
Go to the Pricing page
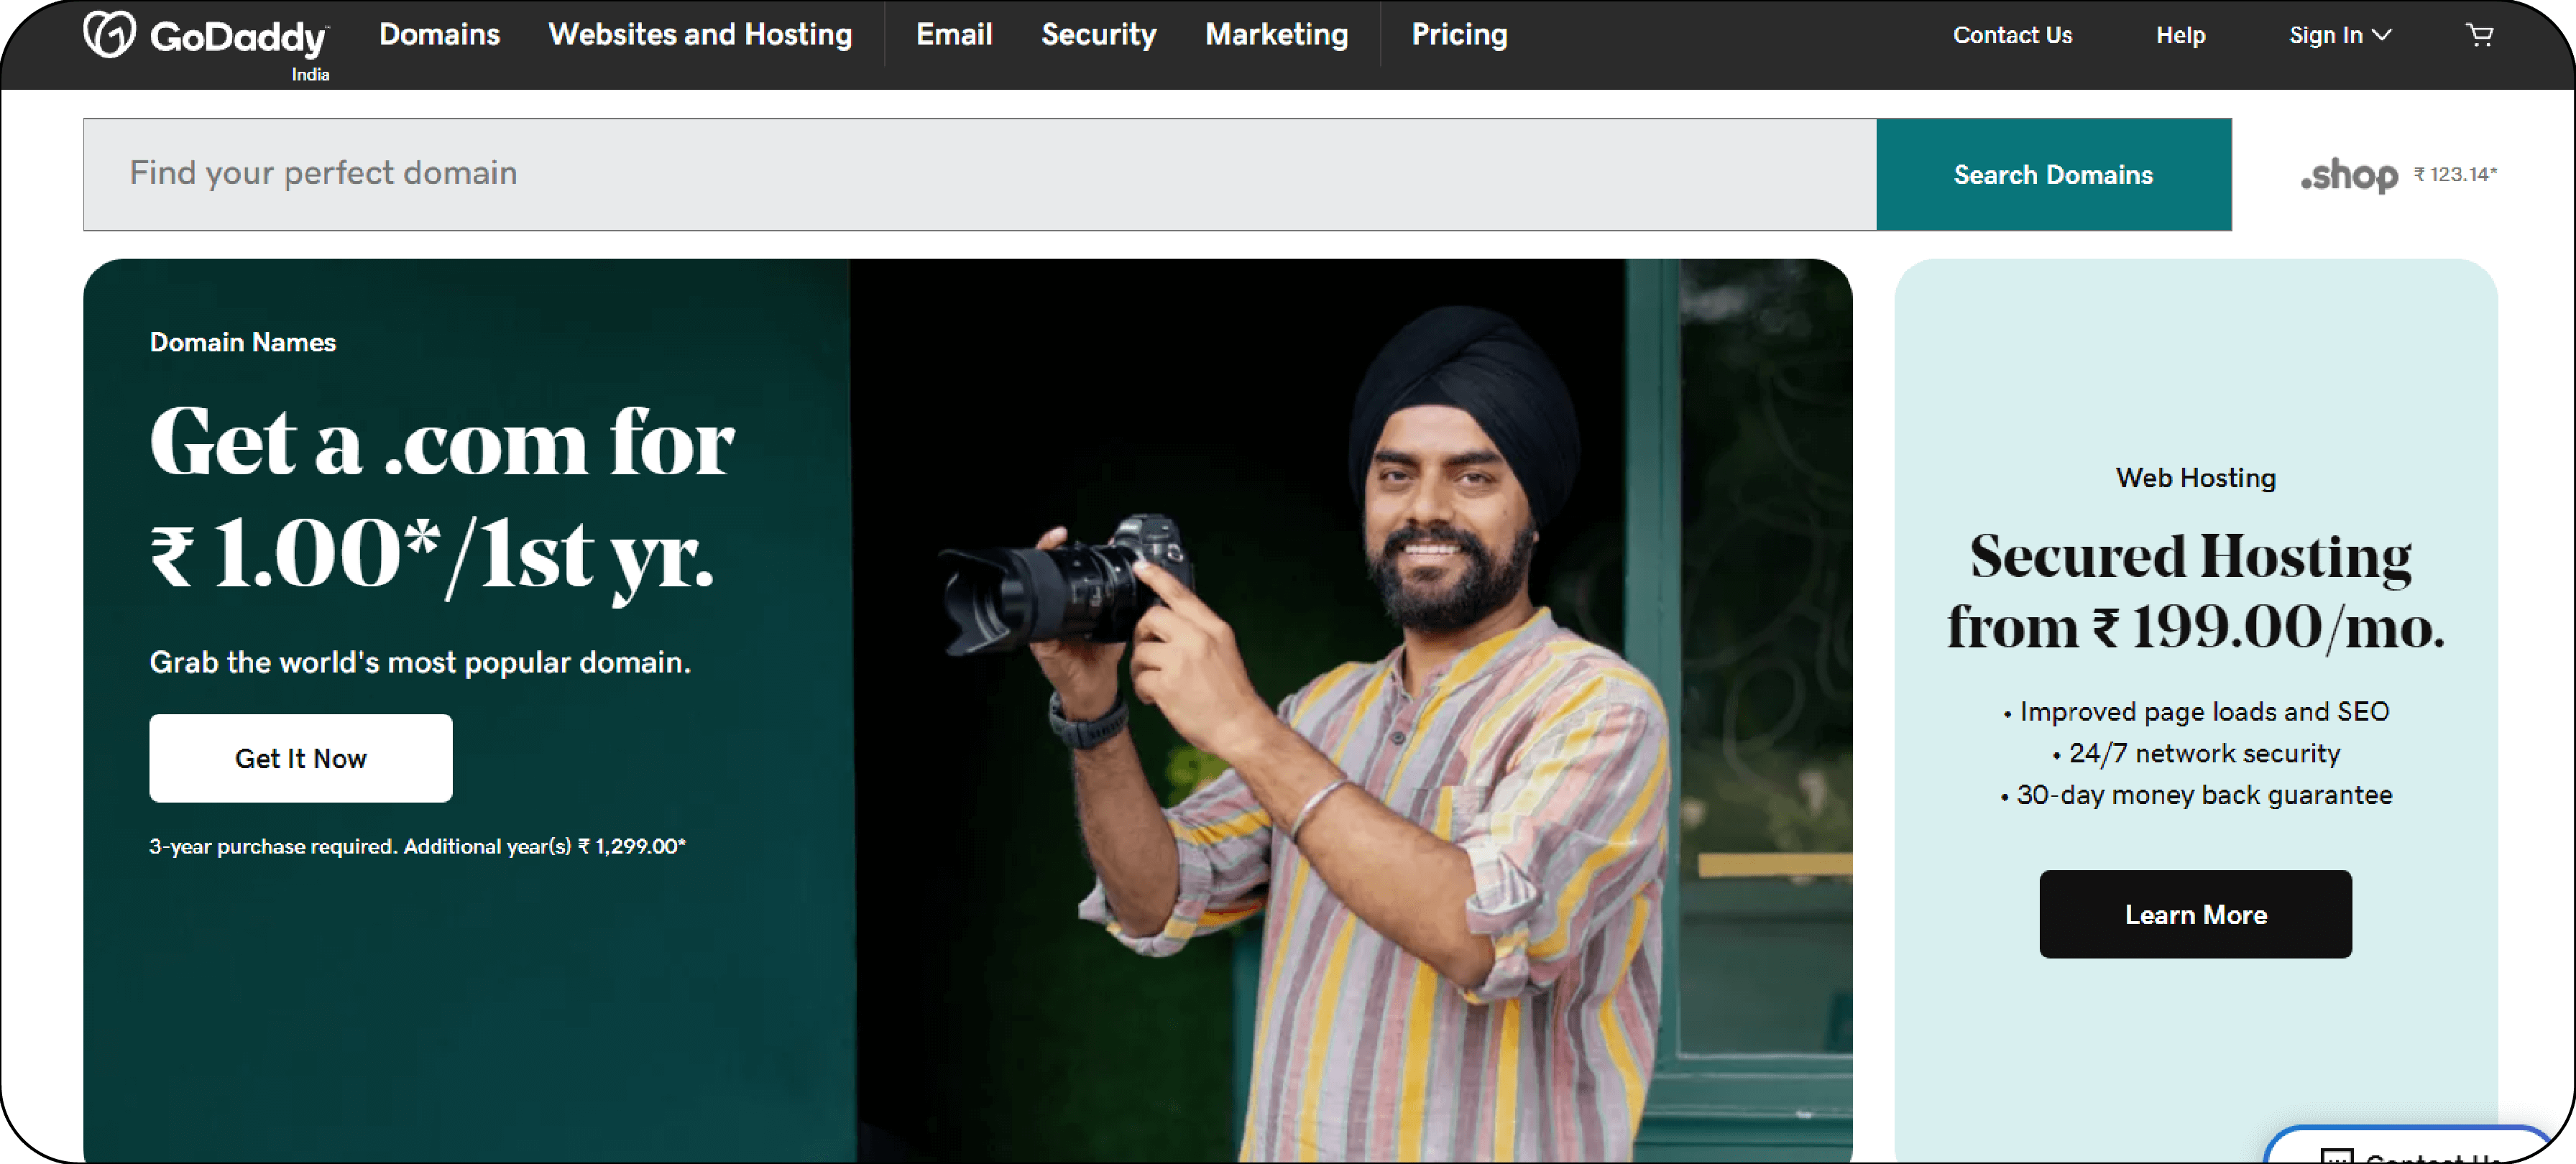1459,35
